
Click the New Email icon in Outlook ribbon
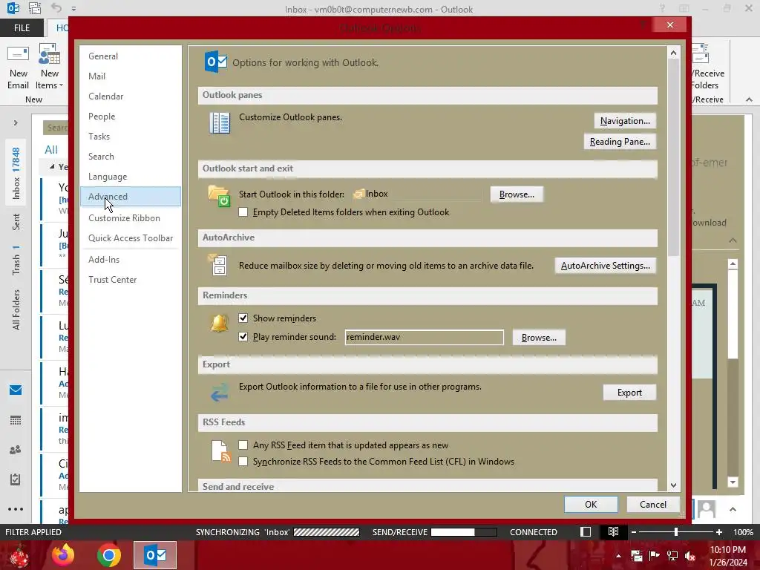coord(18,67)
